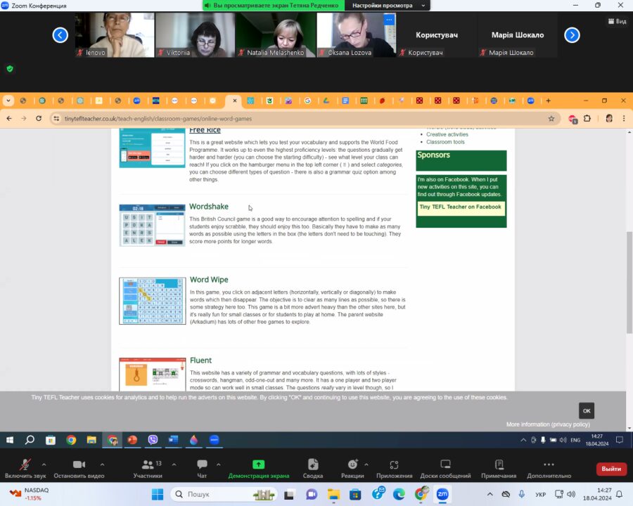Leave the meeting with Выйти

[611, 469]
